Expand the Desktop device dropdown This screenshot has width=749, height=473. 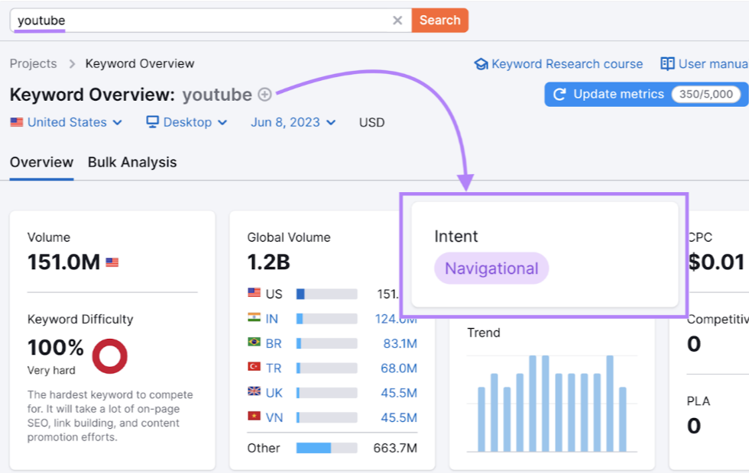click(186, 122)
